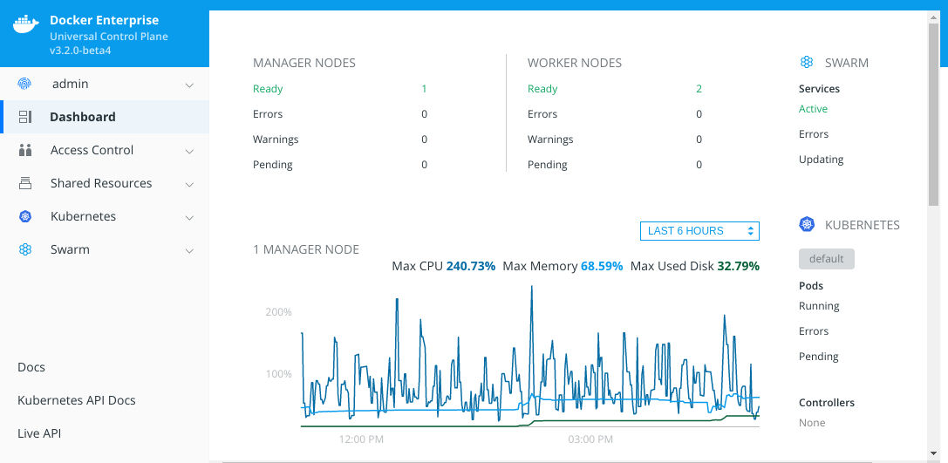Click Errors under Worker Nodes
Viewport: 948px width, 463px height.
click(x=542, y=114)
